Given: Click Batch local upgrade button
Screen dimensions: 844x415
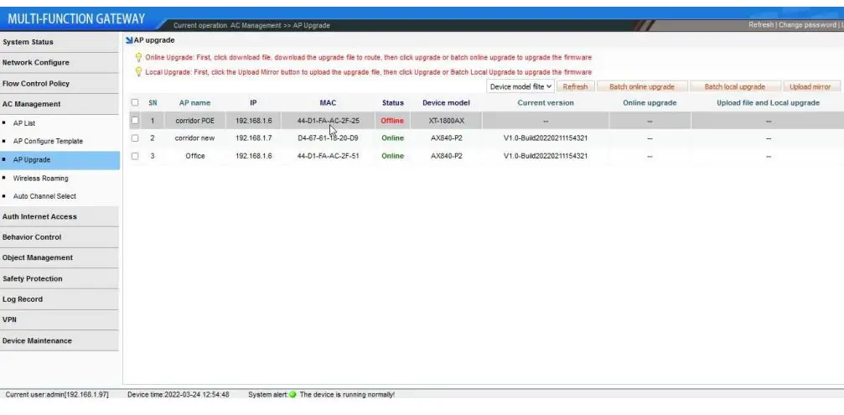Looking at the screenshot, I should click(735, 86).
